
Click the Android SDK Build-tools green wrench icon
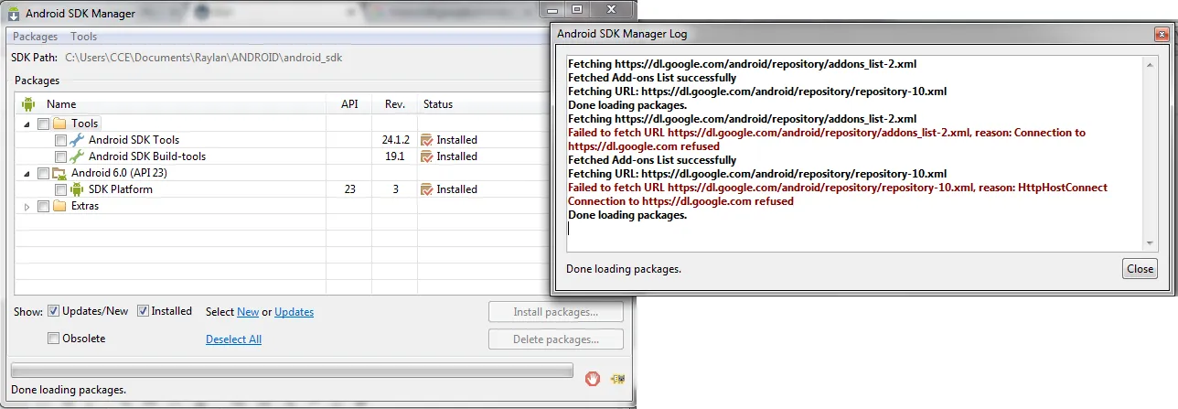click(77, 156)
